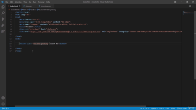Open the Selection menu

pos(18,2)
